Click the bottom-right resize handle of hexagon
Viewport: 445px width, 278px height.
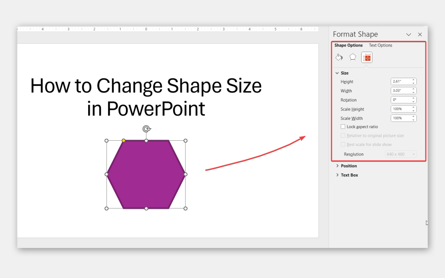coord(186,208)
